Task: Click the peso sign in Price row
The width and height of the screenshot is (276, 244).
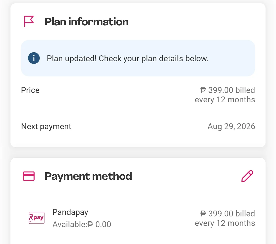Action: (x=203, y=90)
